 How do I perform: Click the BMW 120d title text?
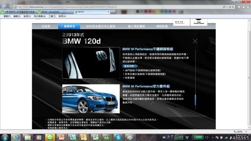point(82,41)
